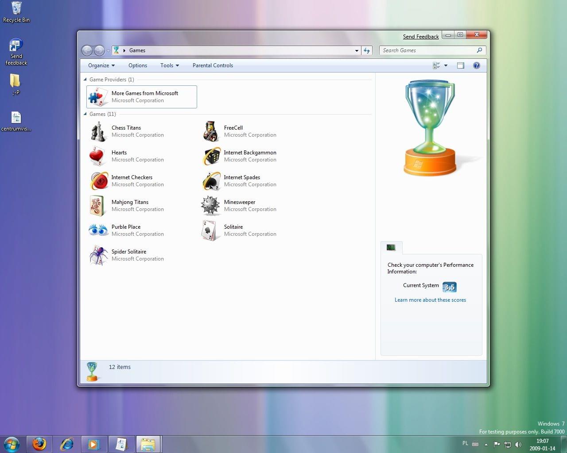Select the centrumvis... file on the desktop
This screenshot has width=567, height=453.
16,121
